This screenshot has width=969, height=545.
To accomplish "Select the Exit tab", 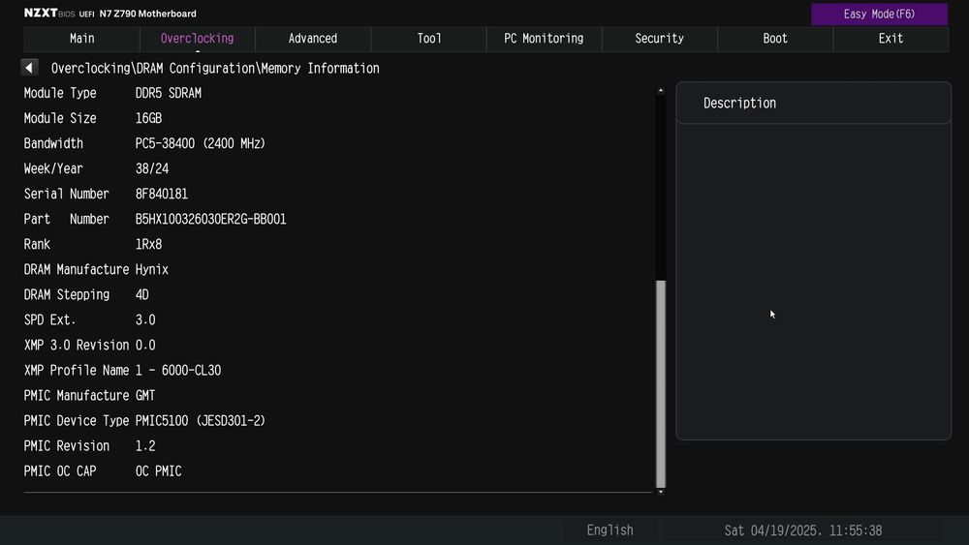I will tap(891, 39).
